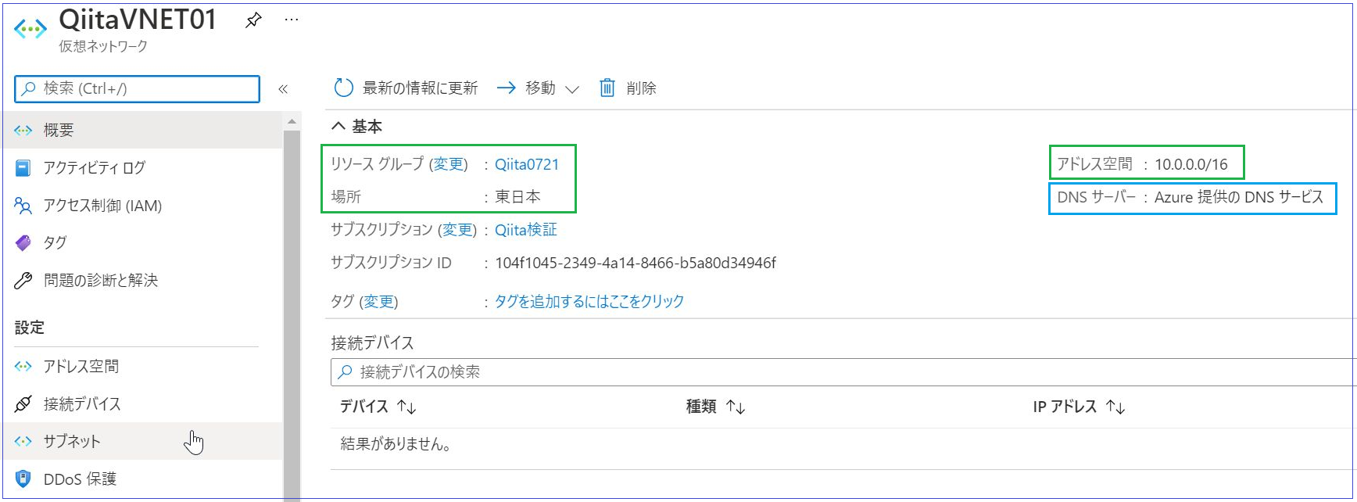Click タグを追加するにはここをクリック link
This screenshot has width=1357, height=502.
[589, 302]
